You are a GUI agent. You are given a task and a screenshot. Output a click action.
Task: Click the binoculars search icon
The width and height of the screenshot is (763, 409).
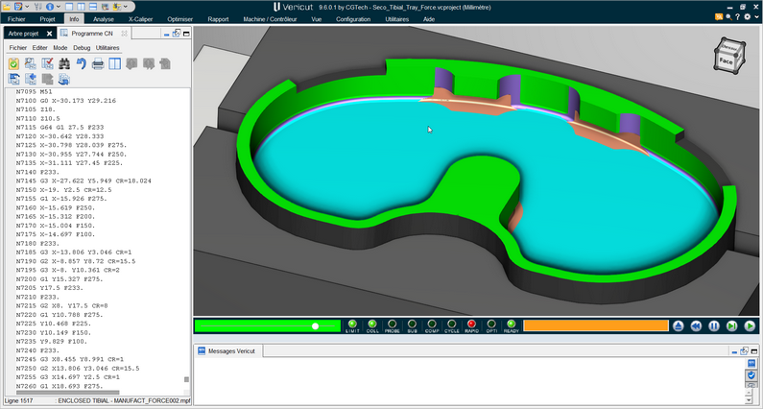(x=63, y=64)
